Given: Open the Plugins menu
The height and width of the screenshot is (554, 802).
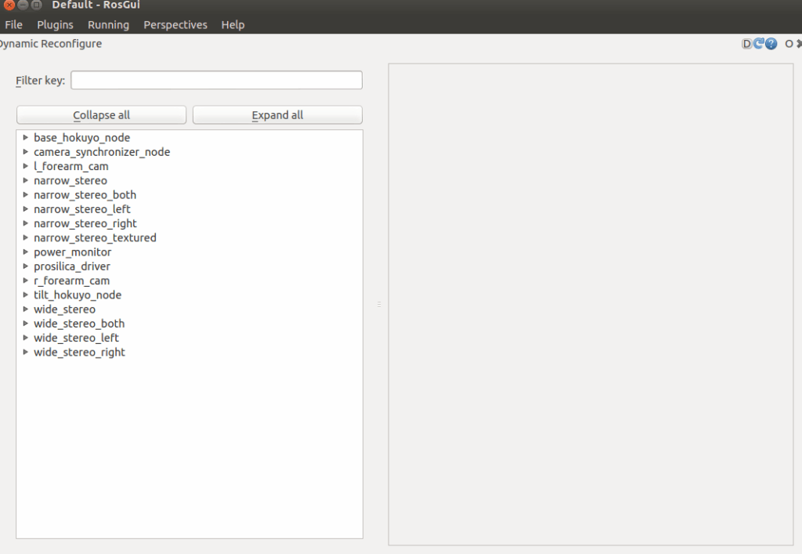Looking at the screenshot, I should 55,25.
